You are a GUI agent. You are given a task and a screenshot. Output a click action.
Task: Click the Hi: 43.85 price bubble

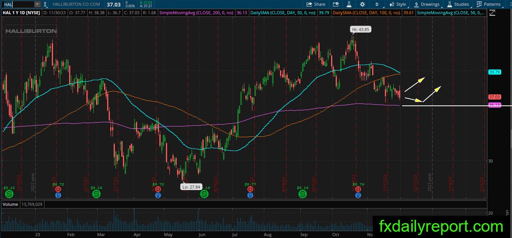(361, 30)
